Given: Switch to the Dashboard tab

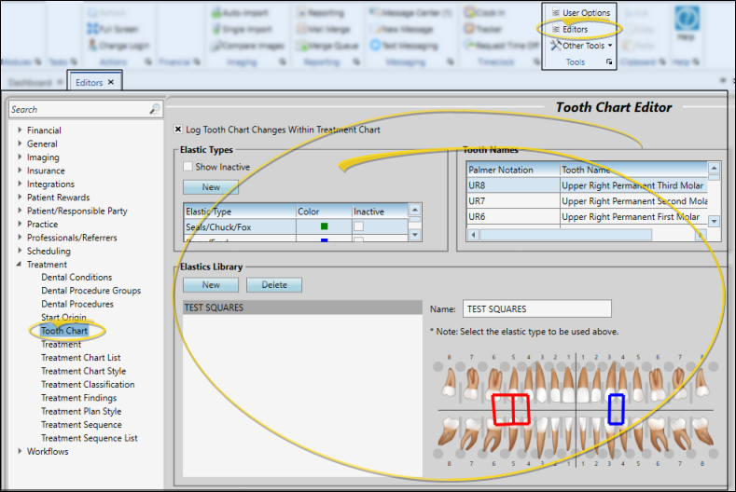Looking at the screenshot, I should point(28,82).
